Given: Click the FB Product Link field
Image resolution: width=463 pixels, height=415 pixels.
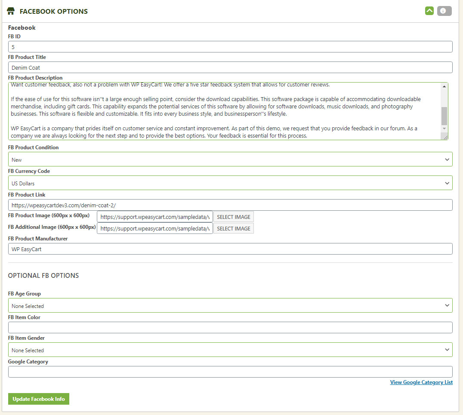Looking at the screenshot, I should pyautogui.click(x=230, y=205).
